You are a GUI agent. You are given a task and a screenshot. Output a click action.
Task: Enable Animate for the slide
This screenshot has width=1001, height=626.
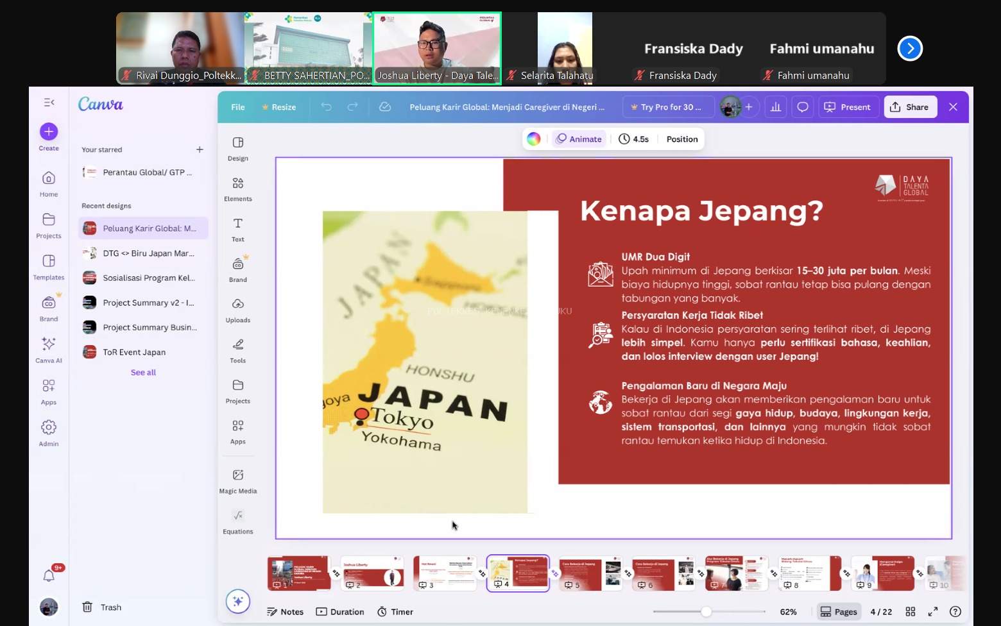pos(578,139)
